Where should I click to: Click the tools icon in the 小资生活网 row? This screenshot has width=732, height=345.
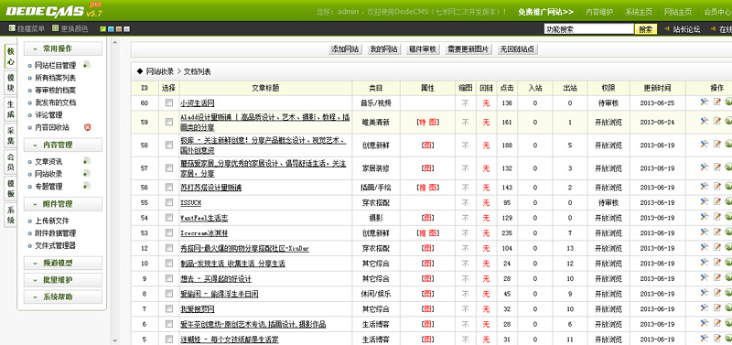(705, 102)
